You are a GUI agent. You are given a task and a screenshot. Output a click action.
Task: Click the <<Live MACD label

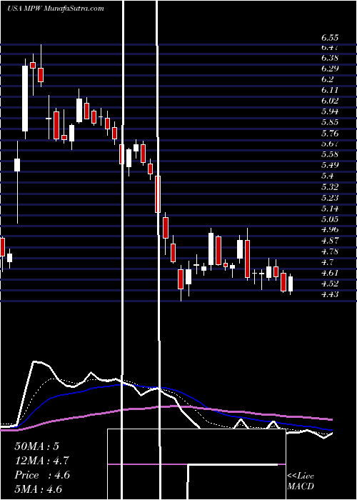tap(301, 481)
